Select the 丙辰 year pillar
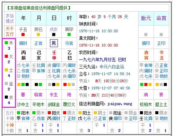This screenshot has width=173, height=136. pyautogui.click(x=24, y=56)
